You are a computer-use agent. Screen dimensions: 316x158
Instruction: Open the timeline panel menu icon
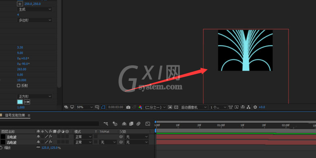click(x=29, y=115)
